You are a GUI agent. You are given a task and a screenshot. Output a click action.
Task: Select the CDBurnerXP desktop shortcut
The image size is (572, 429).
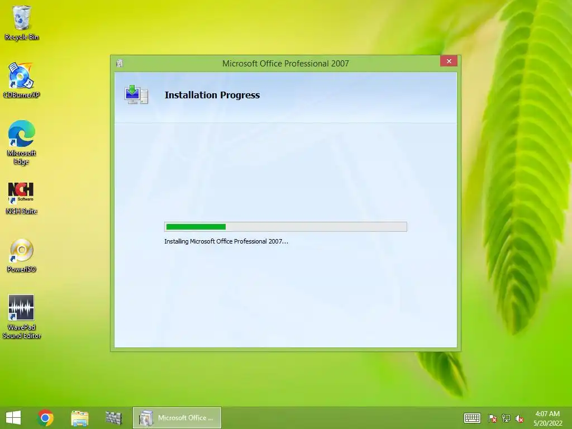(21, 80)
